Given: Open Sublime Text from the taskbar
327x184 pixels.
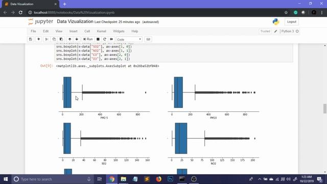Looking at the screenshot, I should (x=147, y=179).
